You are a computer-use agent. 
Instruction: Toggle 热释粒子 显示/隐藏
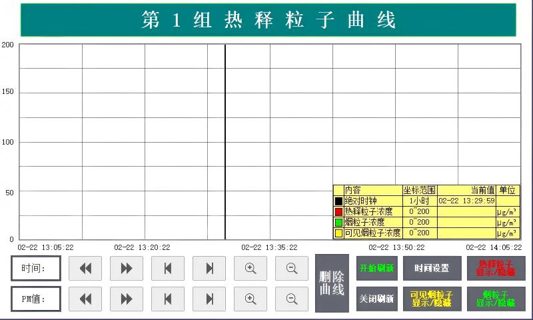[496, 268]
